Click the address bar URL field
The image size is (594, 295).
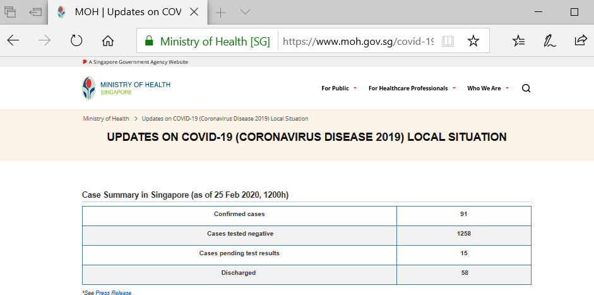357,41
